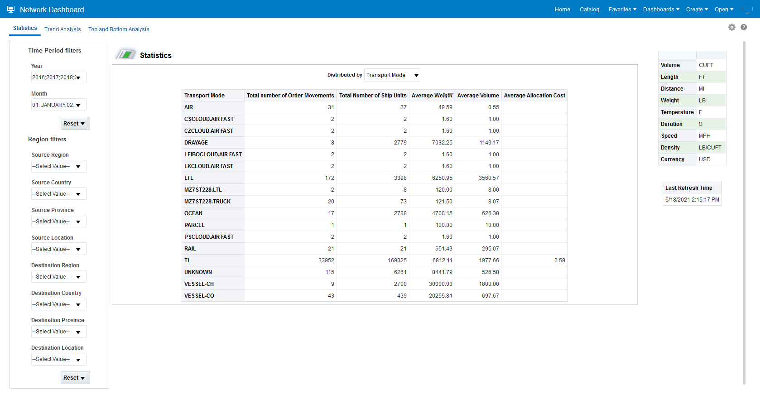The width and height of the screenshot is (760, 400).
Task: Click the ship units value 169025
Action: (x=397, y=260)
